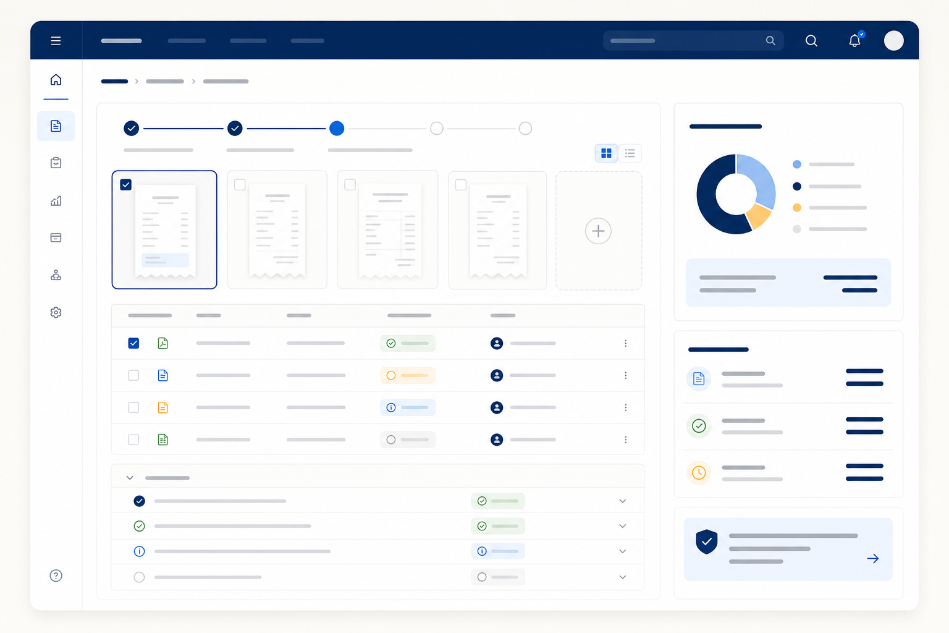Screen dimensions: 949x633
Task: Click the orange document icon in the third table row
Action: click(x=163, y=407)
